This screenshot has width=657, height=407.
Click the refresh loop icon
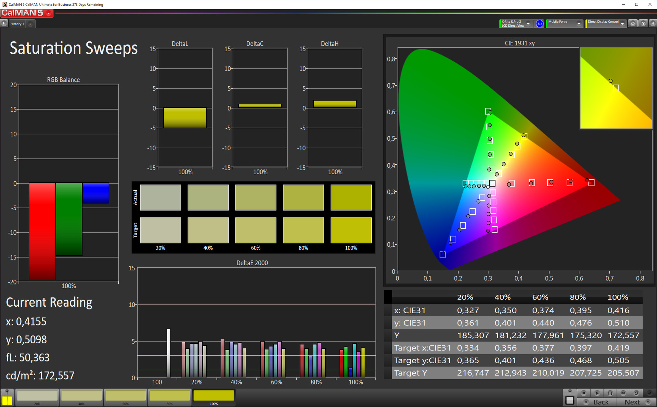pos(636,393)
